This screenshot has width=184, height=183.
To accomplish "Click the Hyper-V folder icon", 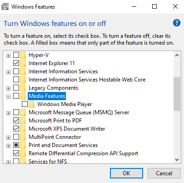I will 23,55.
